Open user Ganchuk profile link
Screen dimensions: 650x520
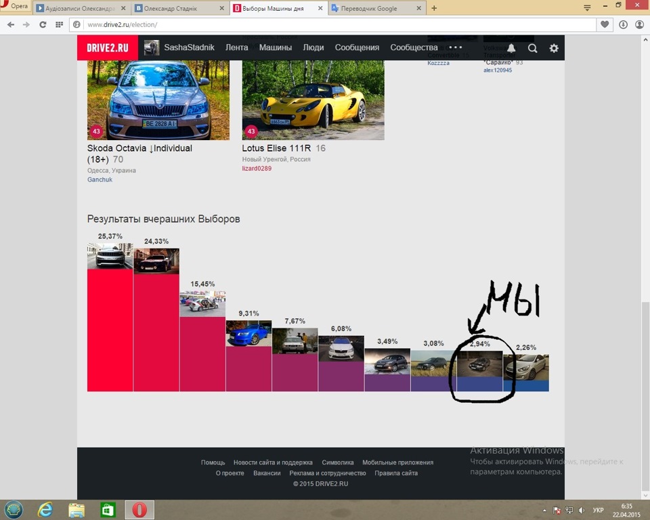tap(100, 179)
